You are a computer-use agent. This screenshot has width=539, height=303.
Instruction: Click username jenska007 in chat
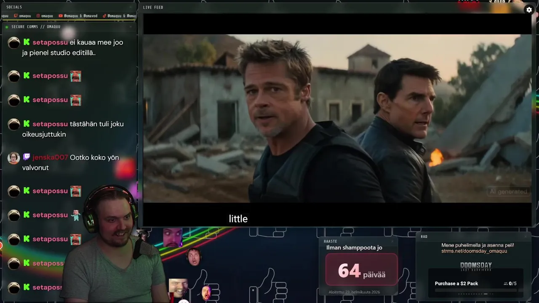point(50,157)
